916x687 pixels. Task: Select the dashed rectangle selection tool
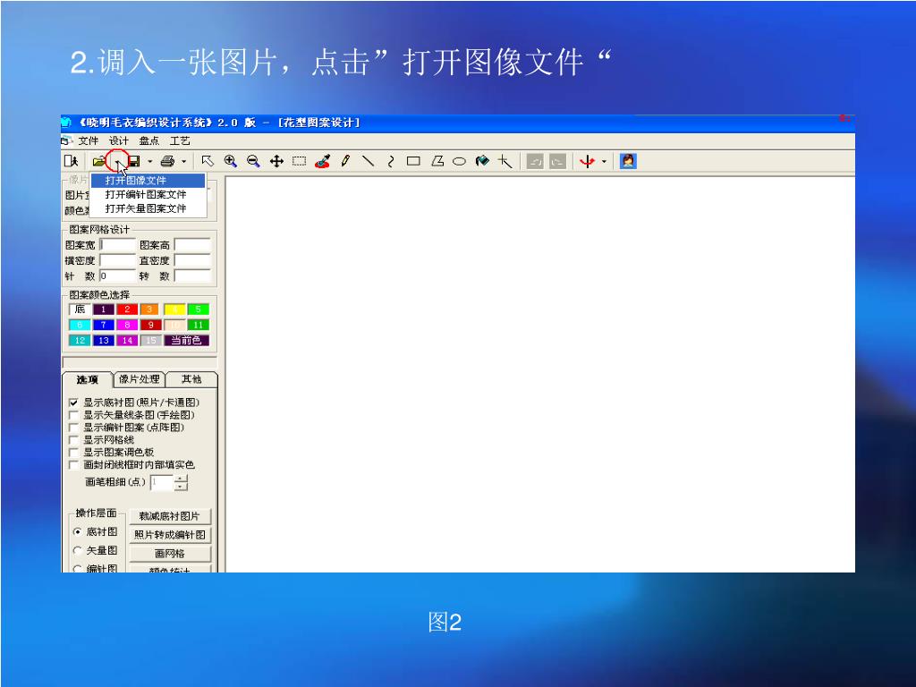click(x=299, y=161)
